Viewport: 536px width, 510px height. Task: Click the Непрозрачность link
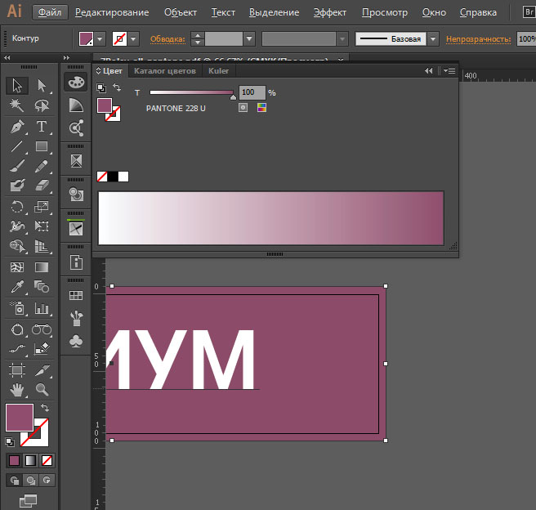click(x=480, y=38)
